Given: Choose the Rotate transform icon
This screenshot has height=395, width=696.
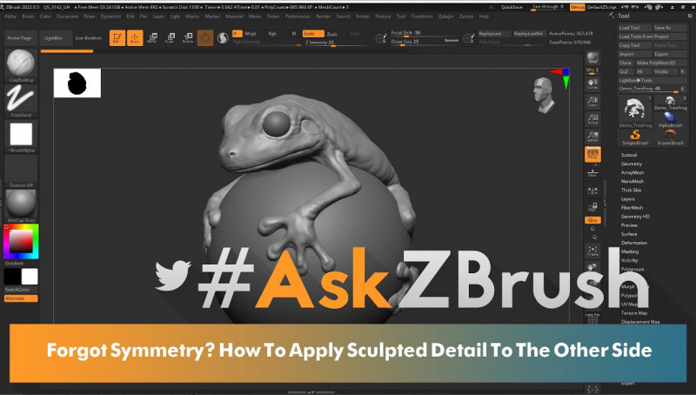Looking at the screenshot, I should [188, 37].
